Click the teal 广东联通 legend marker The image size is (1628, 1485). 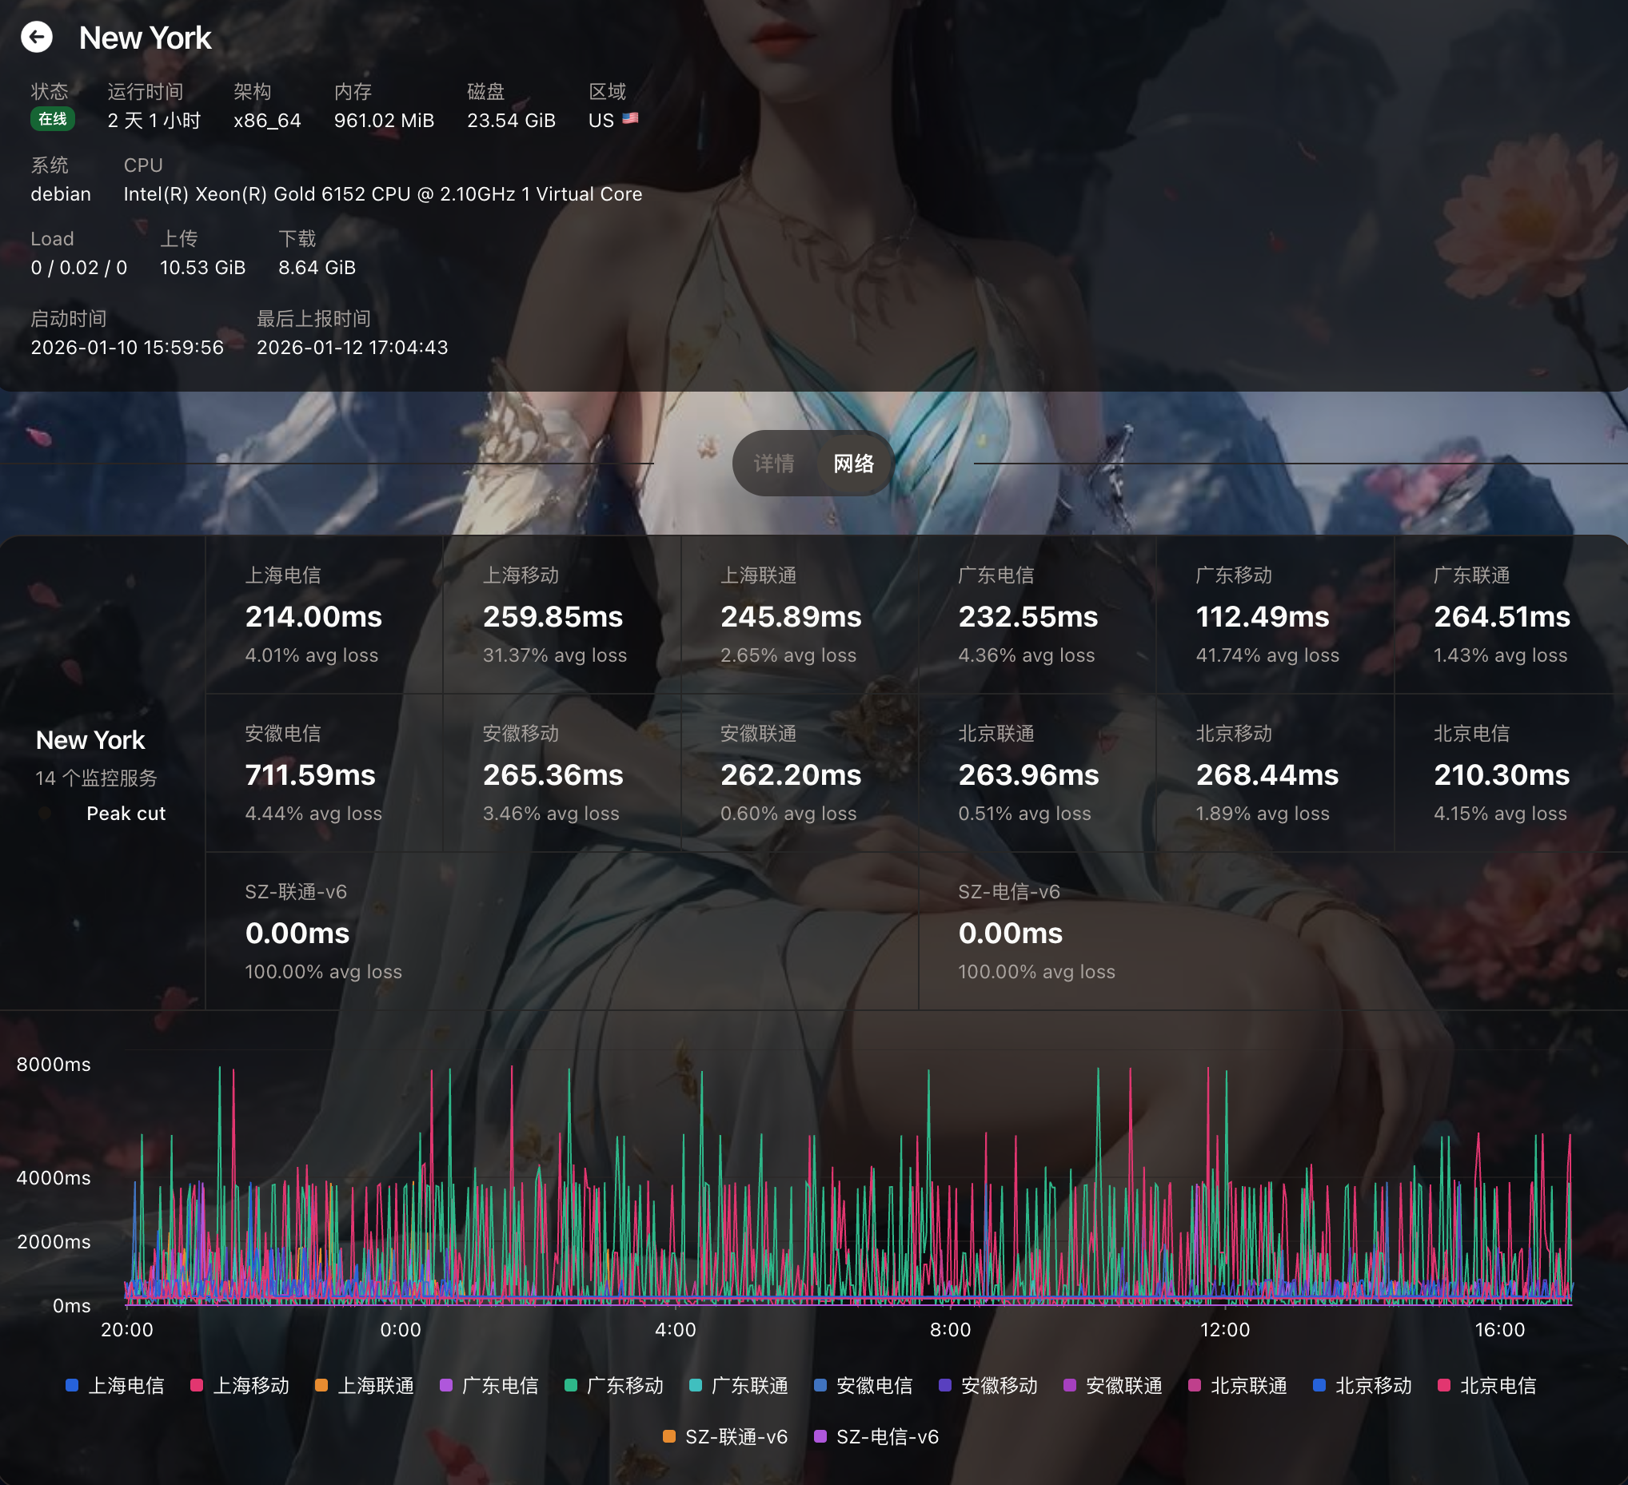pos(696,1386)
